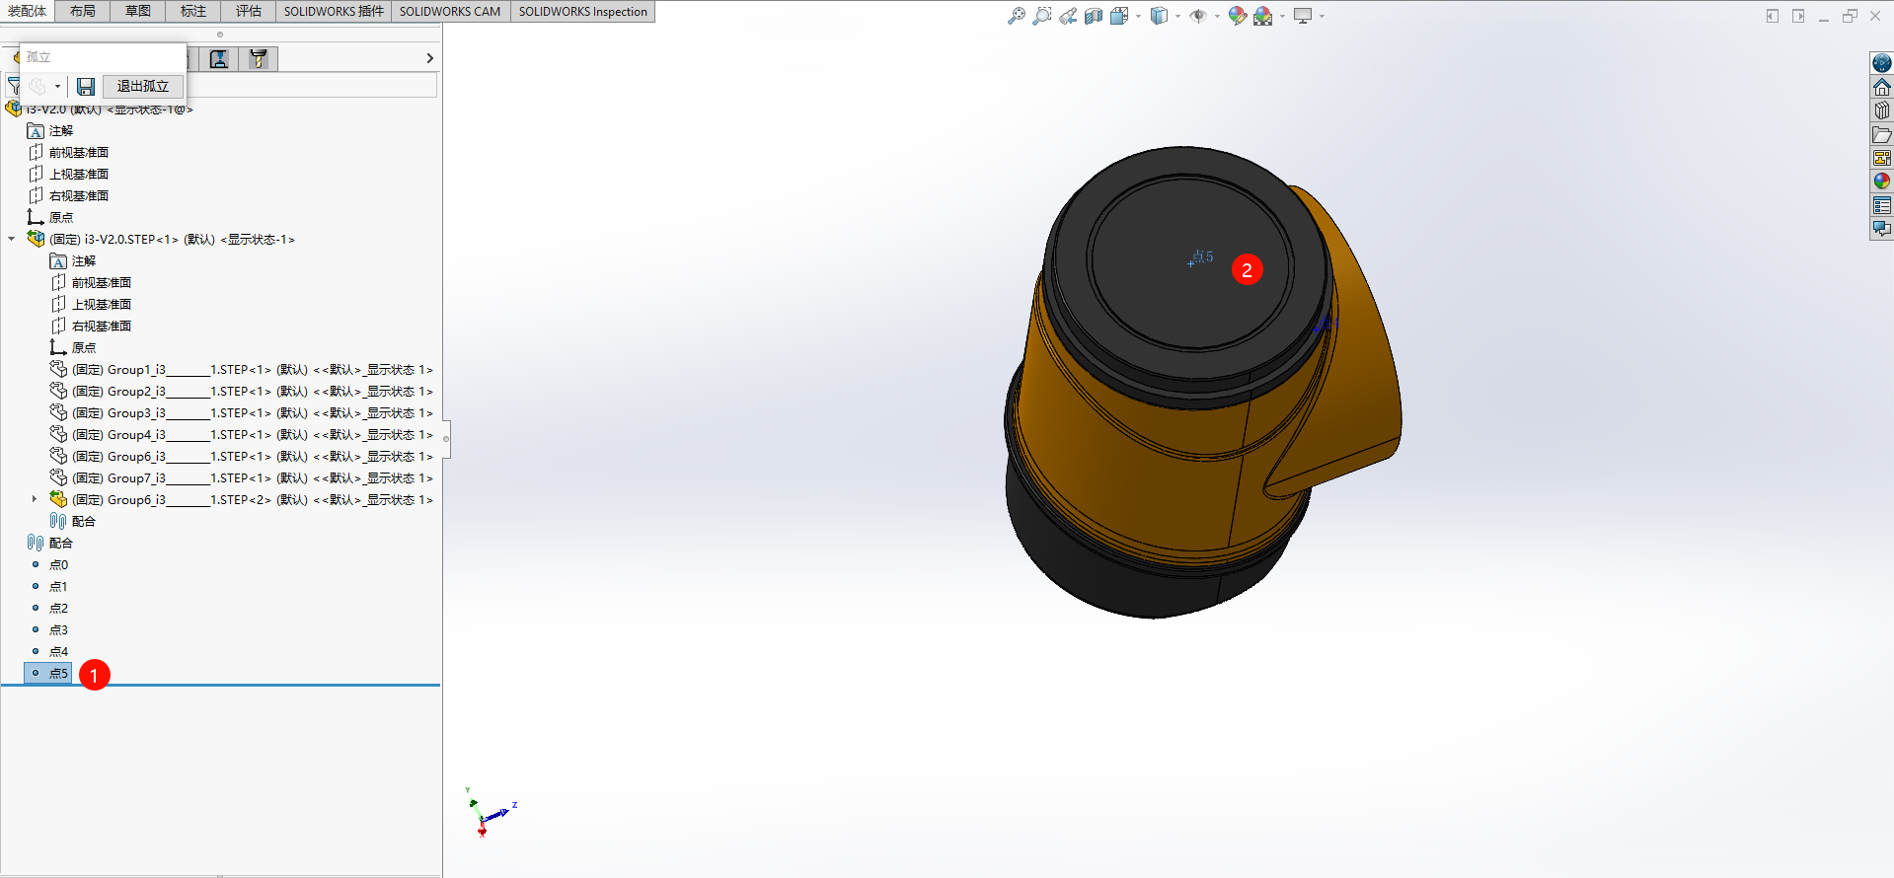This screenshot has width=1894, height=878.
Task: Open Apply Scene dropdown arrow
Action: click(x=1282, y=16)
